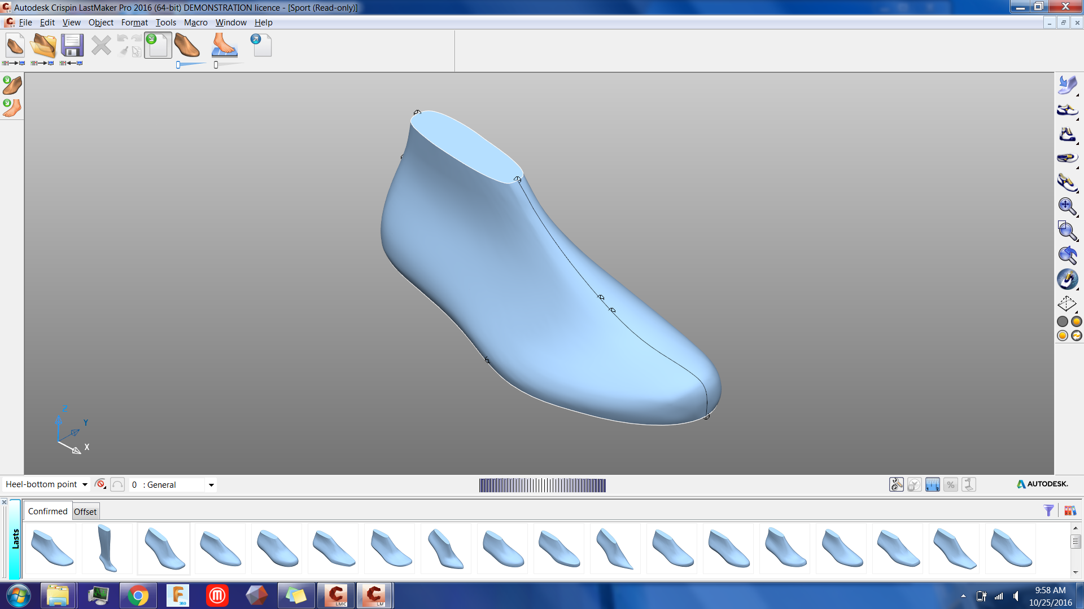This screenshot has width=1084, height=609.
Task: Click the zoom window magnifier icon
Action: [x=1066, y=231]
